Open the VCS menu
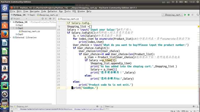The height and width of the screenshot is (112, 200). pyautogui.click(x=74, y=11)
